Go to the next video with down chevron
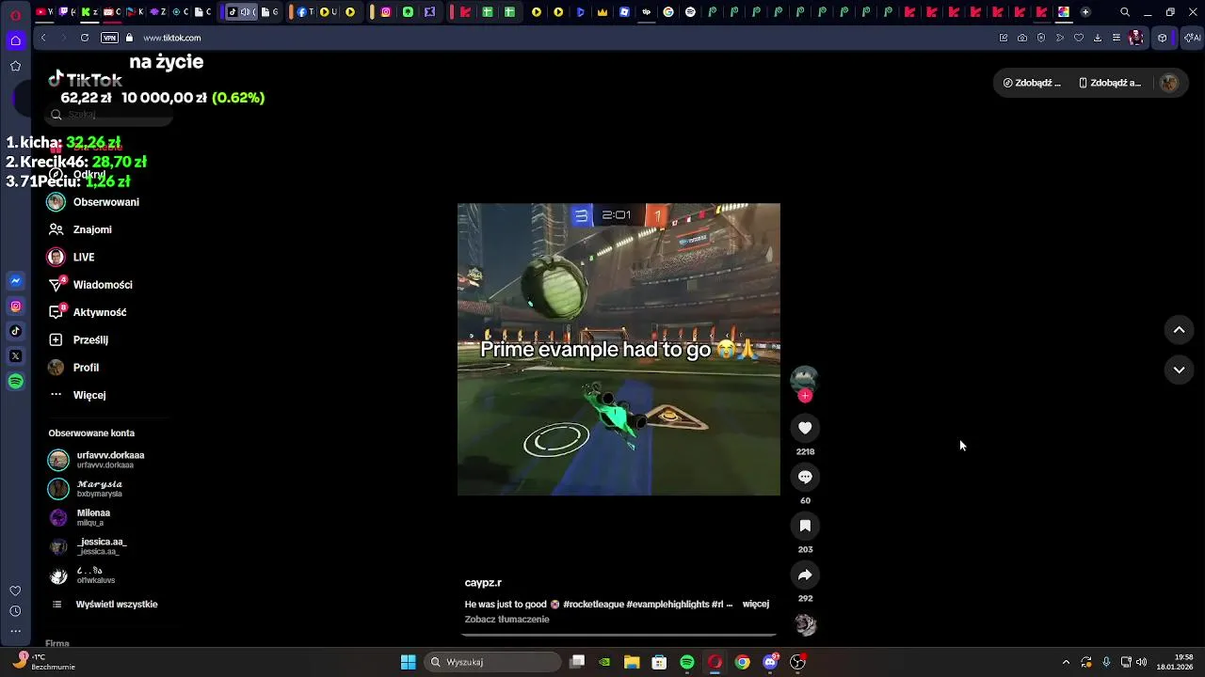 [x=1179, y=370]
